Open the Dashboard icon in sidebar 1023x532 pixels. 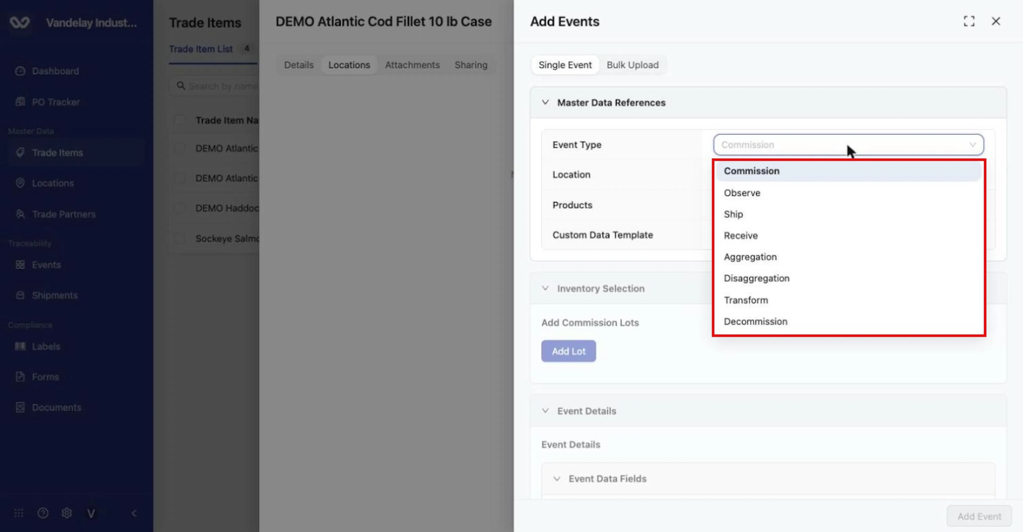pyautogui.click(x=20, y=71)
